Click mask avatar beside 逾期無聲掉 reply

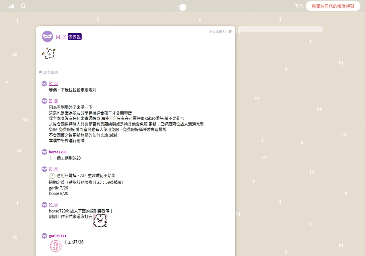tap(44, 169)
